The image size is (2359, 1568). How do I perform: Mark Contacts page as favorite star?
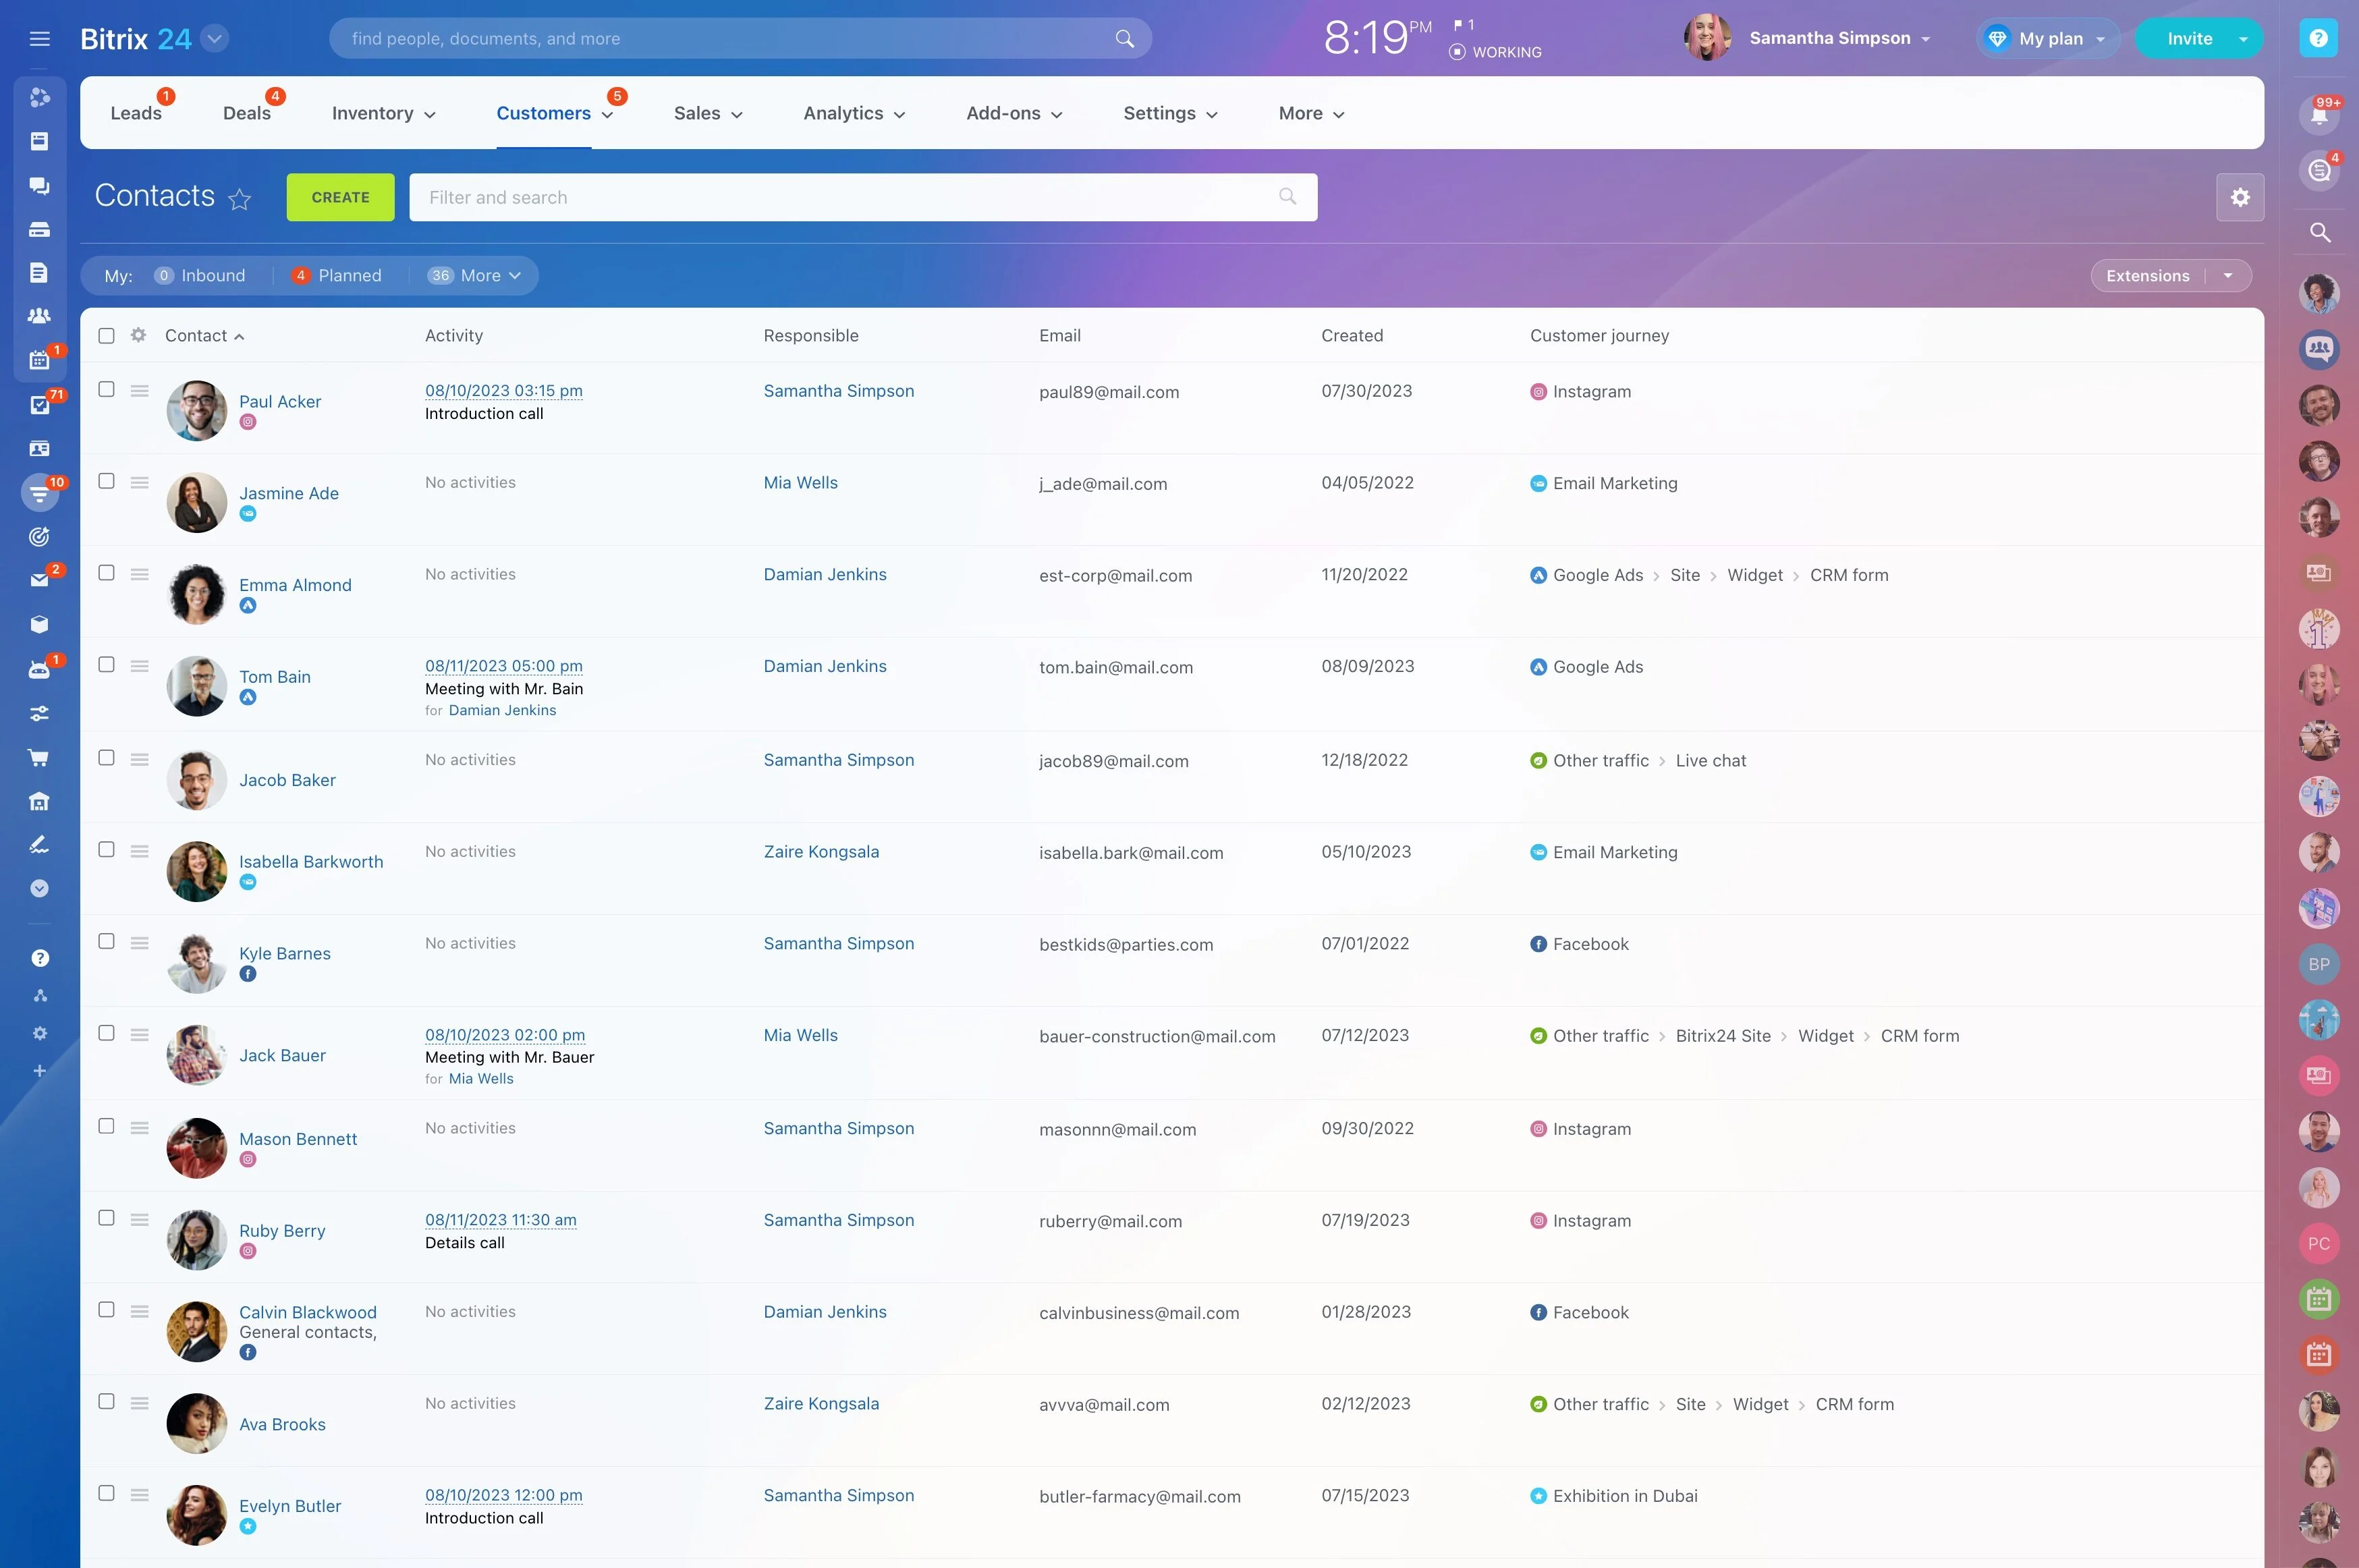239,199
